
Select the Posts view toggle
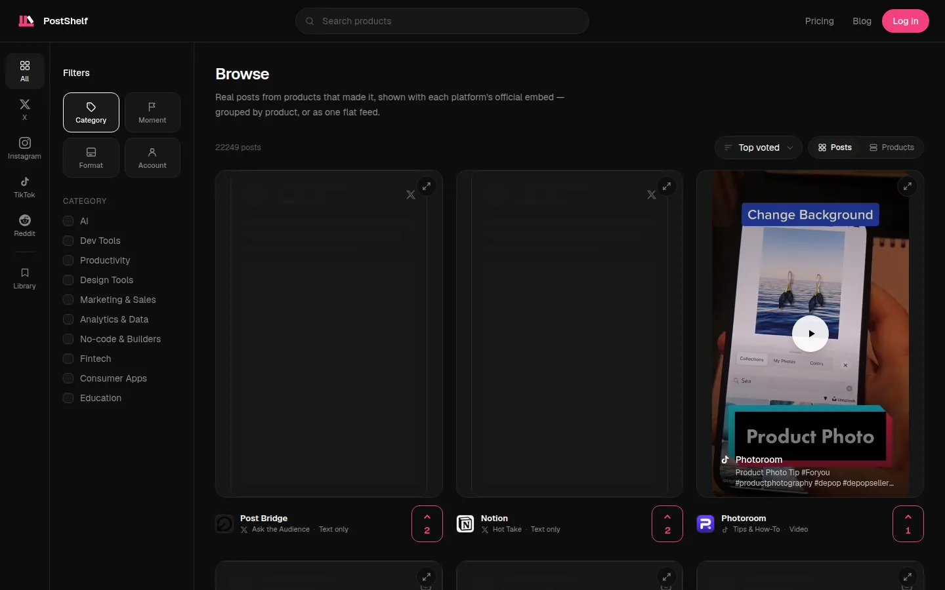pyautogui.click(x=835, y=147)
